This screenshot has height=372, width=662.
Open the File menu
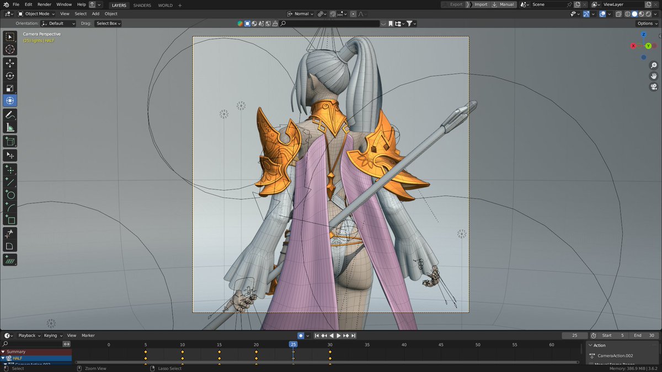tap(16, 4)
